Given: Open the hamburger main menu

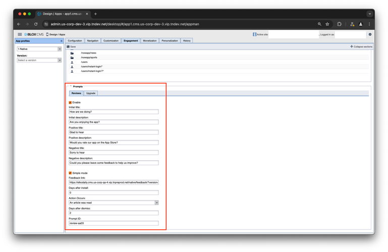Looking at the screenshot, I should point(20,34).
